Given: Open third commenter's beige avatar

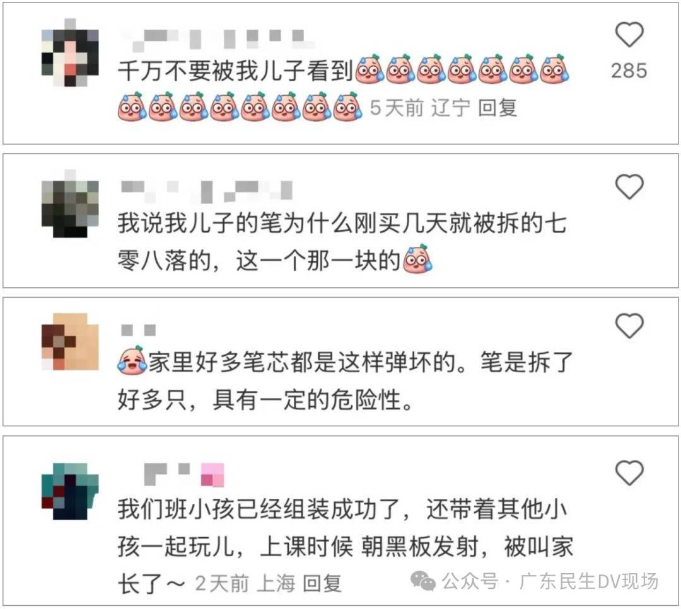Looking at the screenshot, I should pos(70,341).
